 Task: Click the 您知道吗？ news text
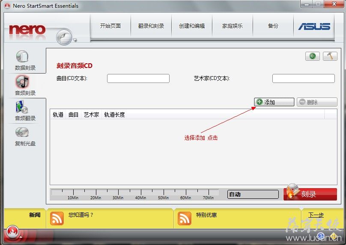(x=81, y=215)
